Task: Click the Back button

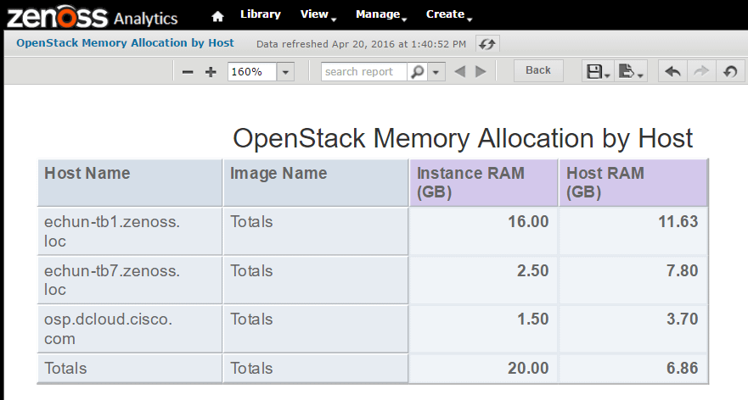Action: 538,70
